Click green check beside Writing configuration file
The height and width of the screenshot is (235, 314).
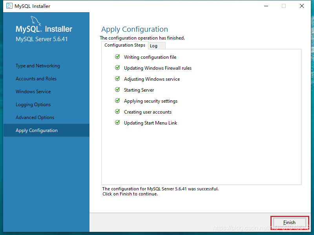[x=117, y=57]
